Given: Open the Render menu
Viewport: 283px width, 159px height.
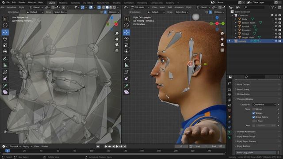Looking at the screenshot, I should [x=22, y=2].
